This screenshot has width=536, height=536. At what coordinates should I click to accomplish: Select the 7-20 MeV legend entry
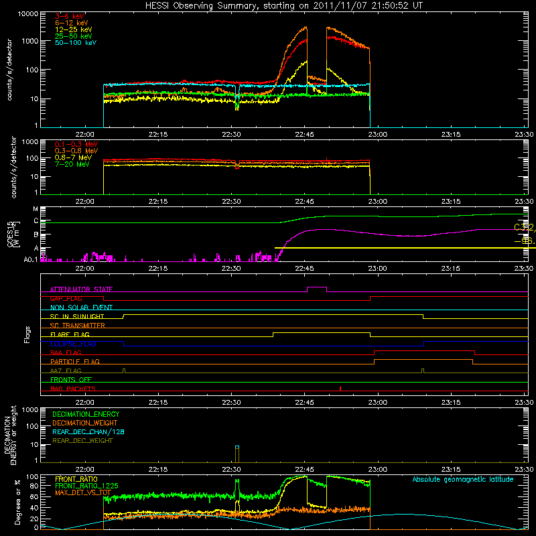point(72,164)
